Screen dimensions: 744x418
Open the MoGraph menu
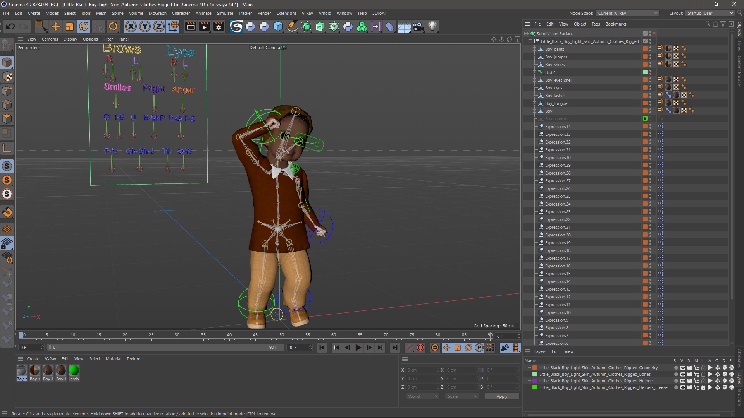click(157, 13)
